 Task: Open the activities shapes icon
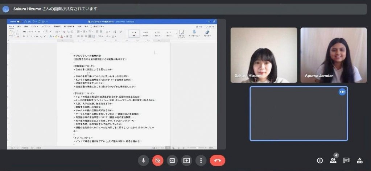[359, 161]
